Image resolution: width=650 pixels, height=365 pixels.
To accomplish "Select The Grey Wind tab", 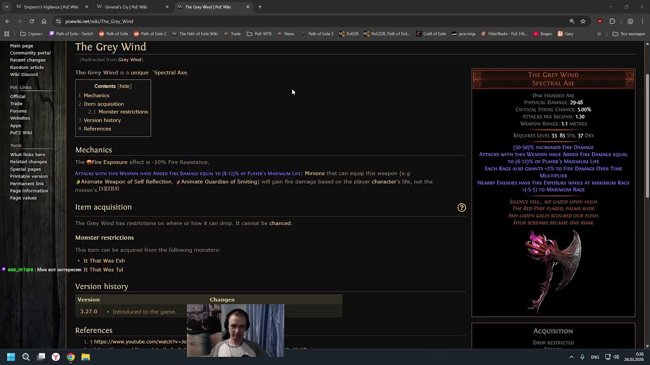I will (x=213, y=7).
